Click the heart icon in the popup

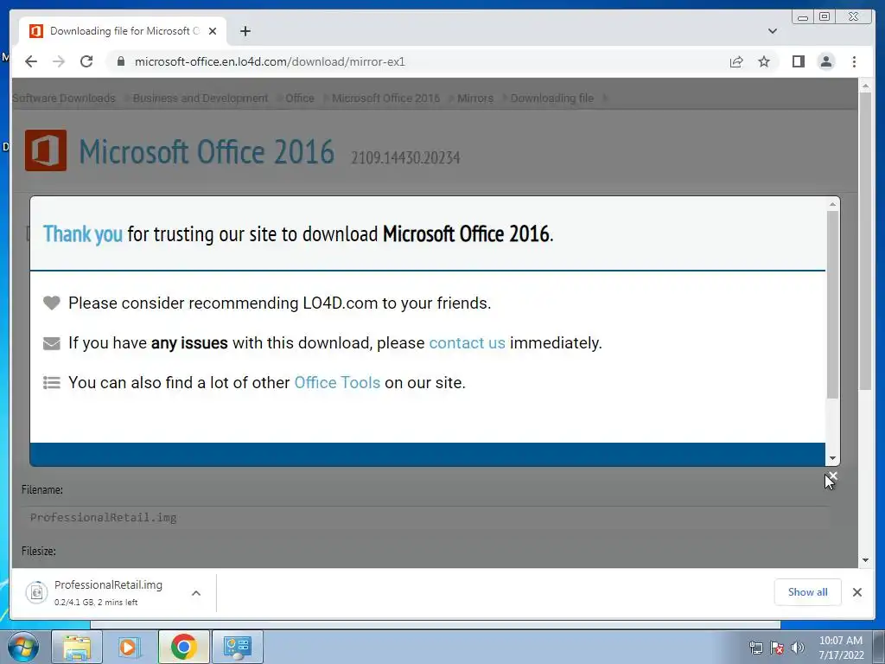click(51, 303)
